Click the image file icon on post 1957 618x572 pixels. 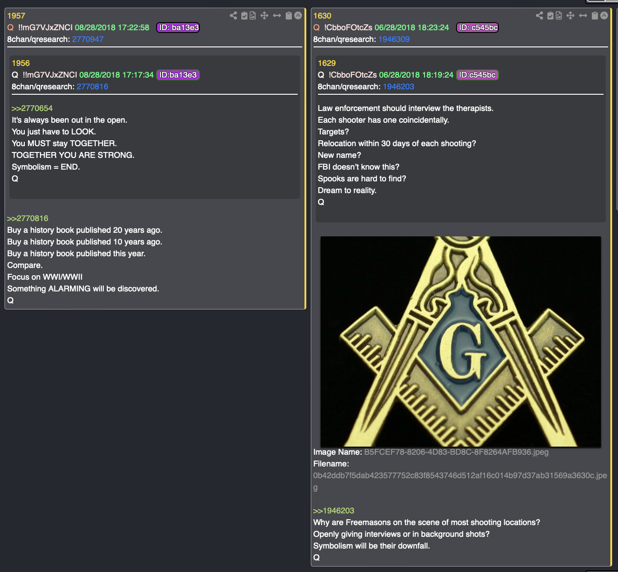tap(253, 16)
